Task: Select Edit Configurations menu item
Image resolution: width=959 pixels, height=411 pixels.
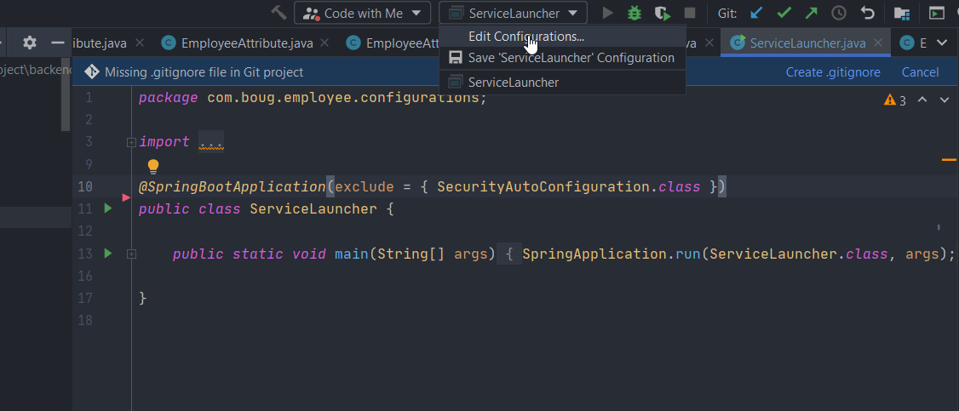Action: (x=525, y=37)
